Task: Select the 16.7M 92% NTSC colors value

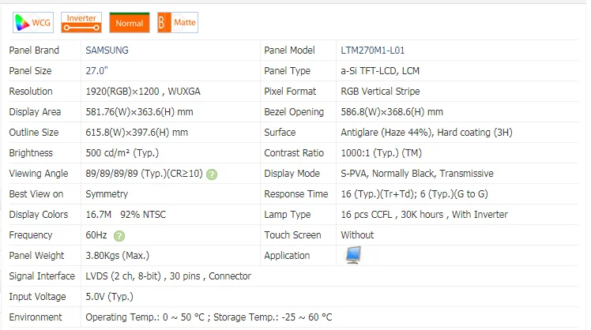Action: (126, 215)
